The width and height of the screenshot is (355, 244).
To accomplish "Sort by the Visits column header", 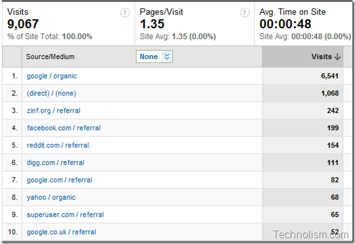I will point(322,57).
